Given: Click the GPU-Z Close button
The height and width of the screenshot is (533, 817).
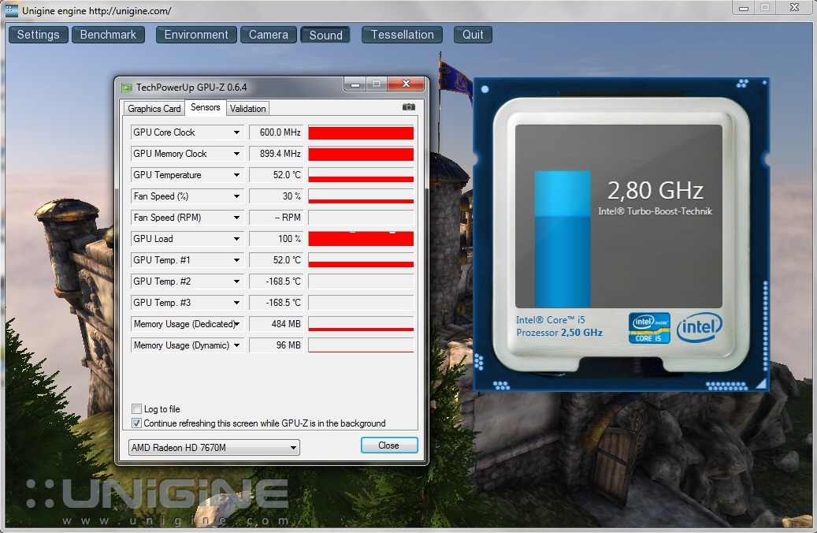Looking at the screenshot, I should tap(389, 445).
